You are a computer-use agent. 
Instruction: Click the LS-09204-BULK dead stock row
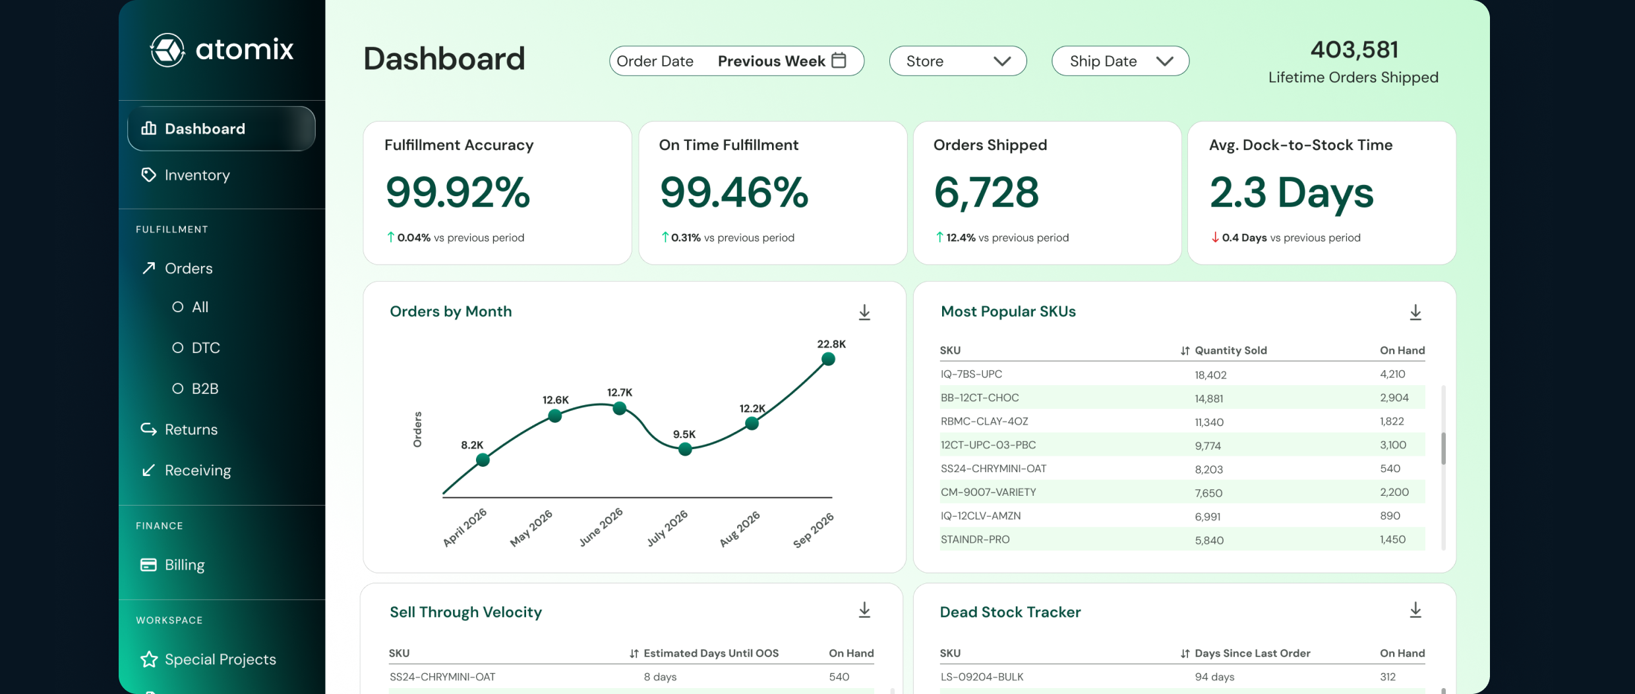(1182, 677)
